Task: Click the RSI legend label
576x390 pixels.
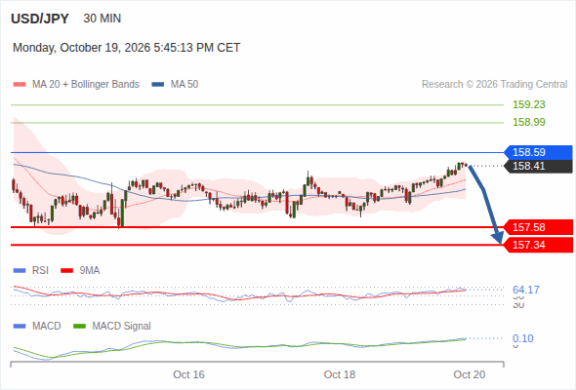Action: (40, 271)
